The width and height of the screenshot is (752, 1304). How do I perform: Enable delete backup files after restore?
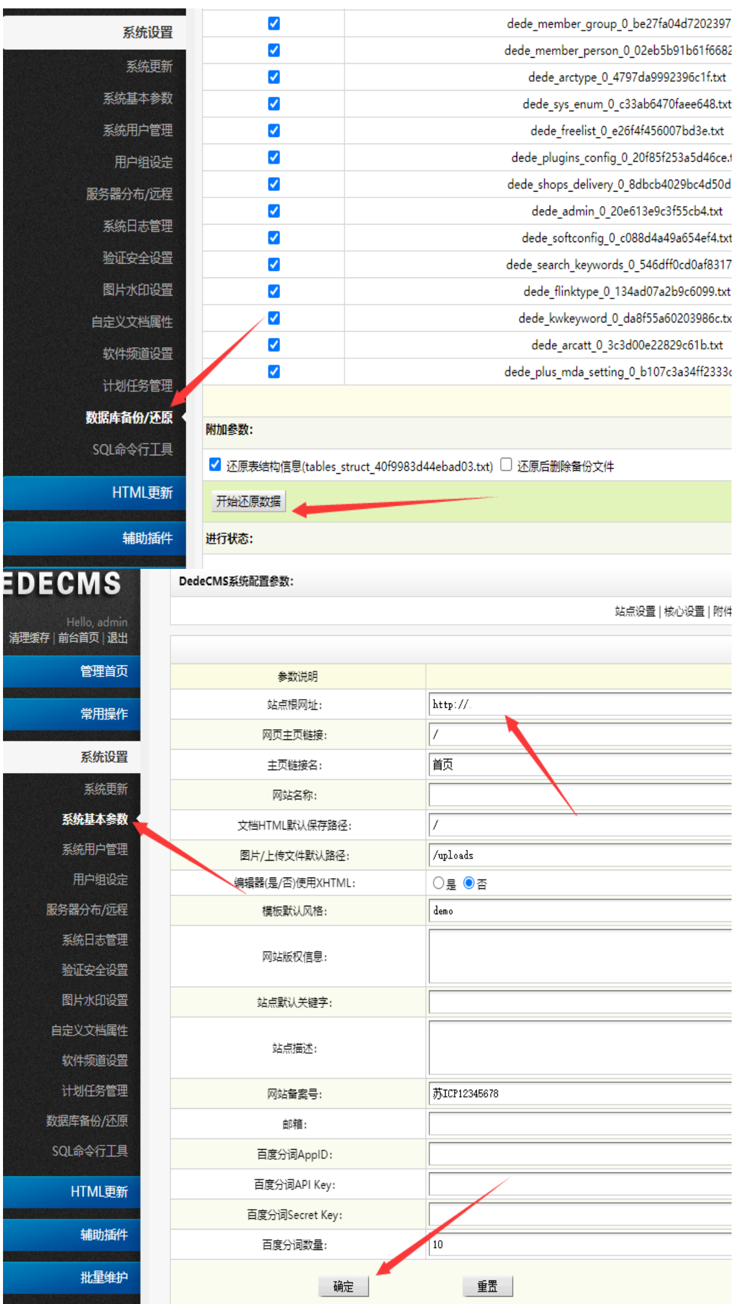click(506, 464)
